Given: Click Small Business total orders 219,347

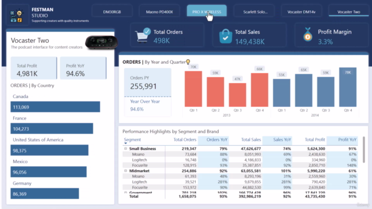Looking at the screenshot, I should tap(189, 149).
